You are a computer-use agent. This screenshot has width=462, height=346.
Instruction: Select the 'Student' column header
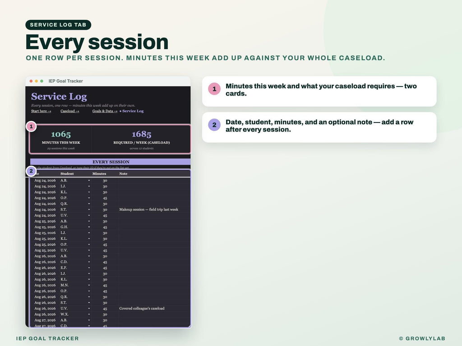pyautogui.click(x=67, y=173)
